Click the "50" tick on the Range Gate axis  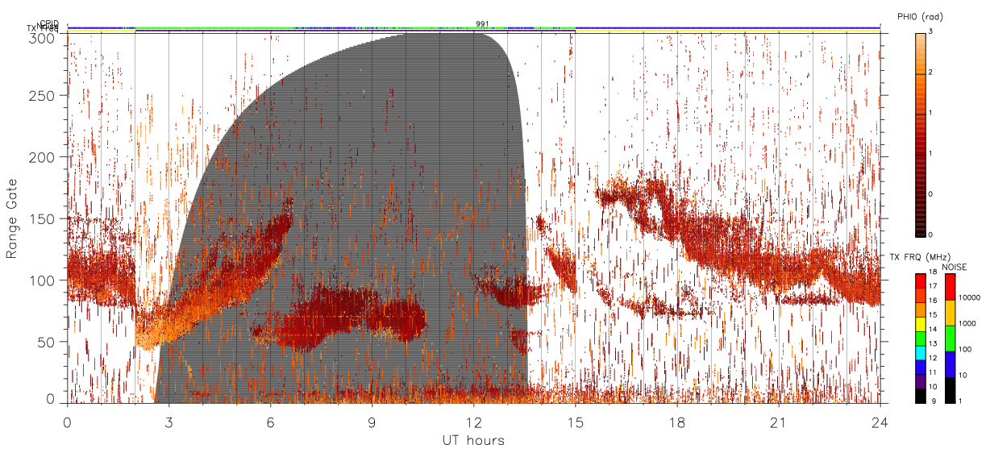coord(47,342)
